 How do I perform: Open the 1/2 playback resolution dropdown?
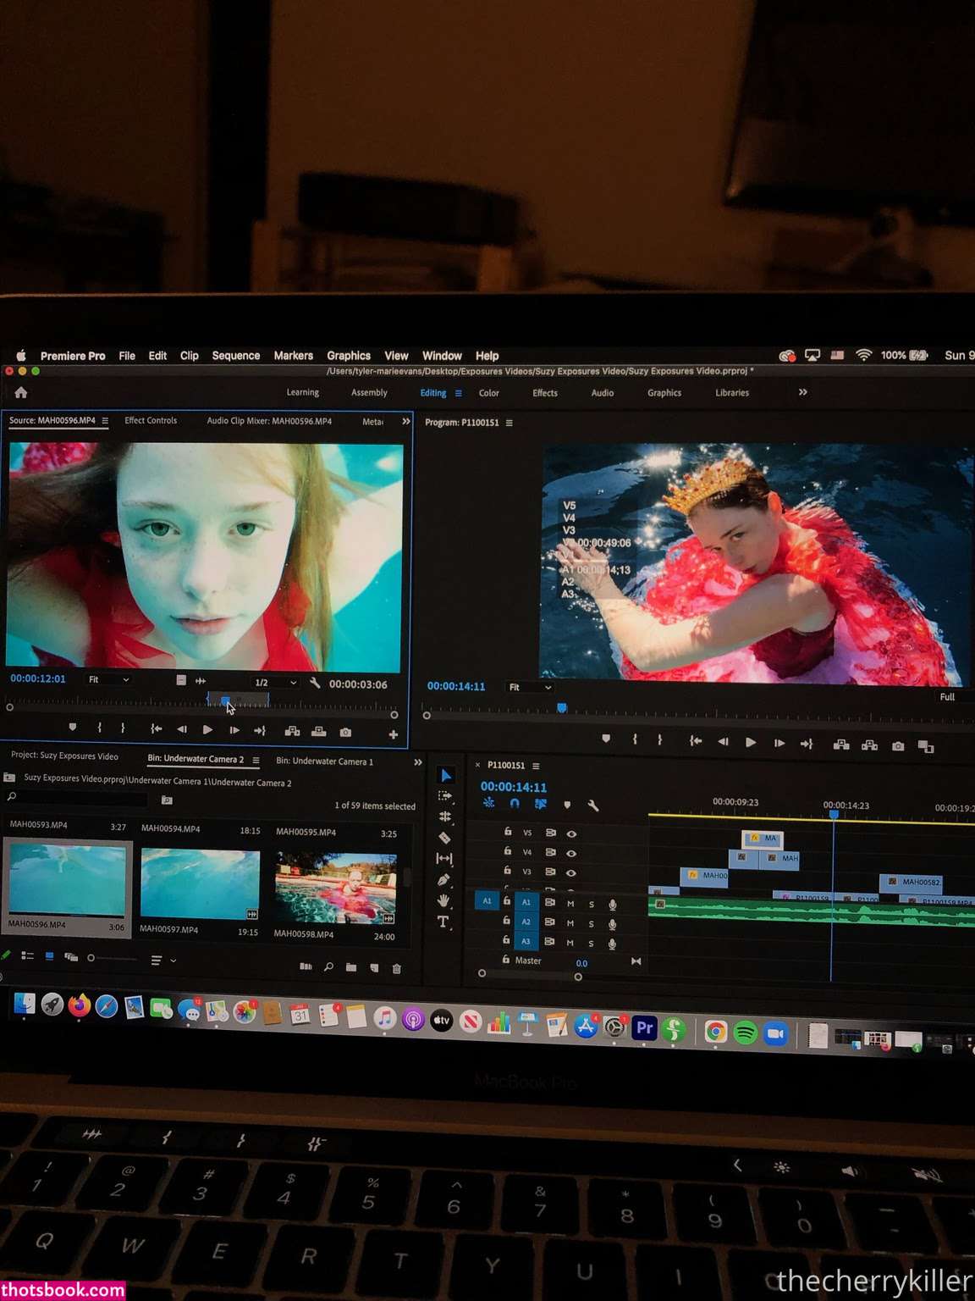coord(275,683)
